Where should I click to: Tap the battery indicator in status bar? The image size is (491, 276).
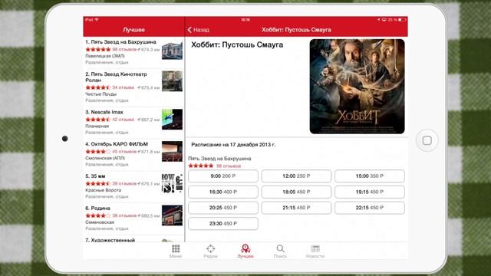point(402,20)
